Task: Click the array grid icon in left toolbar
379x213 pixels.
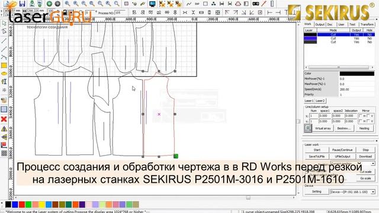Action: coord(4,153)
